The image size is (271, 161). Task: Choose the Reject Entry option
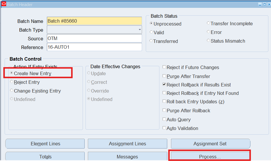pos(12,82)
